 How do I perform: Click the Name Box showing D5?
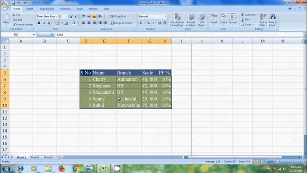pyautogui.click(x=18, y=35)
